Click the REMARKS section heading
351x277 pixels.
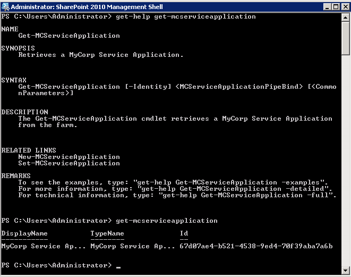coord(16,176)
